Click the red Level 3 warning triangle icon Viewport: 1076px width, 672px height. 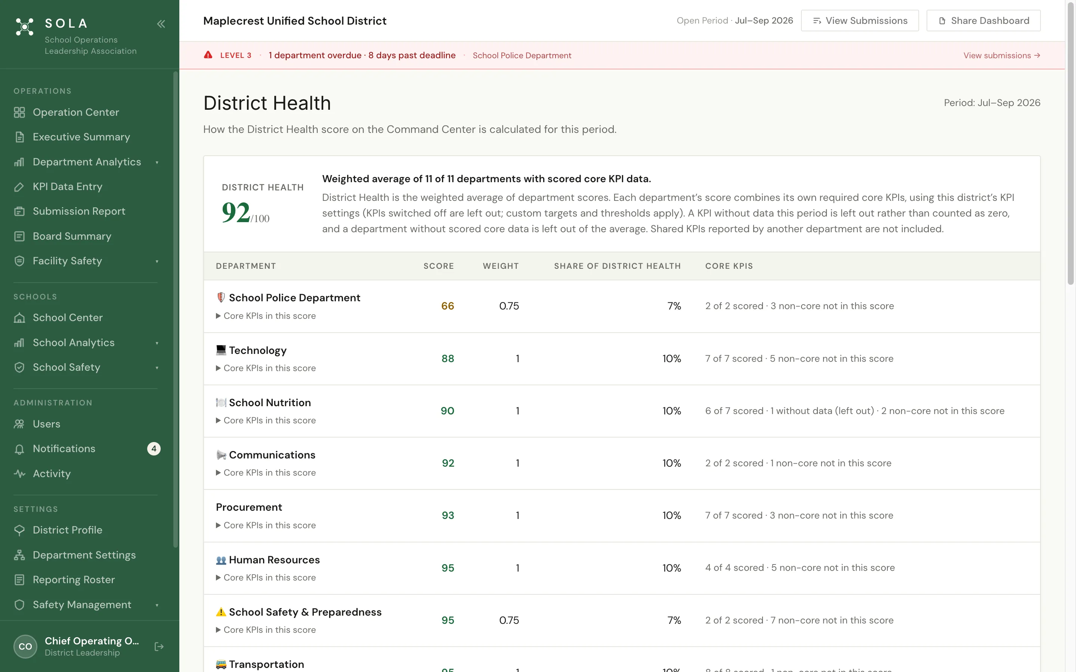pyautogui.click(x=208, y=55)
